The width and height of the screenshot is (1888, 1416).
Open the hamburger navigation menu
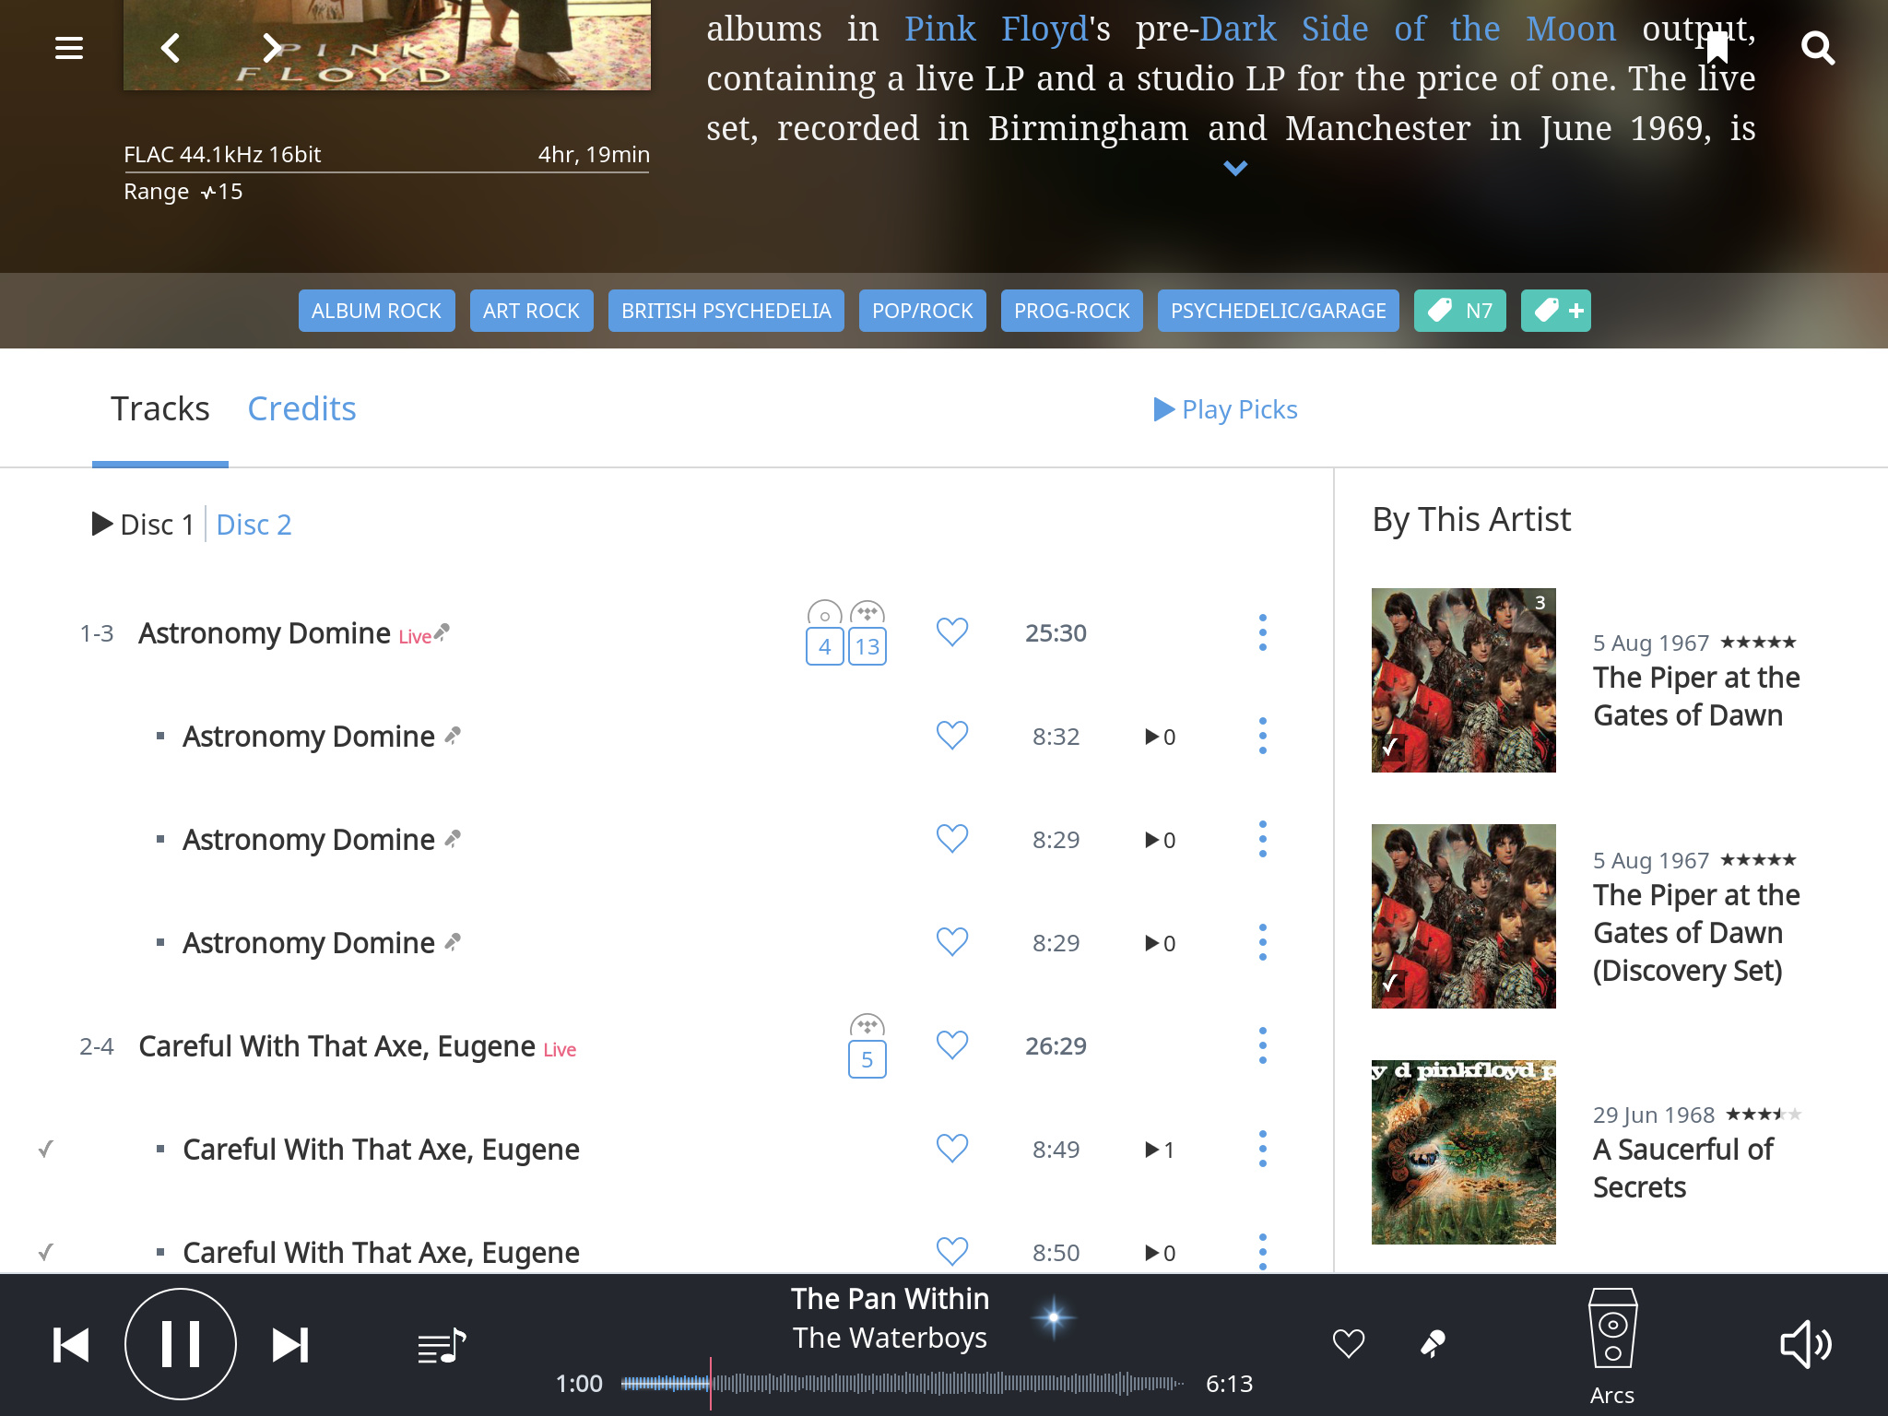69,48
